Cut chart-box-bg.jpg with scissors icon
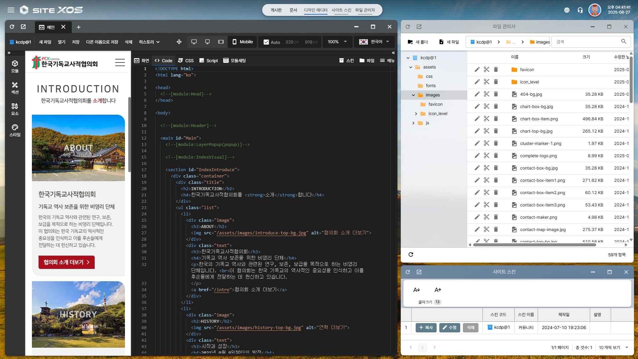The height and width of the screenshot is (359, 638). tap(486, 106)
